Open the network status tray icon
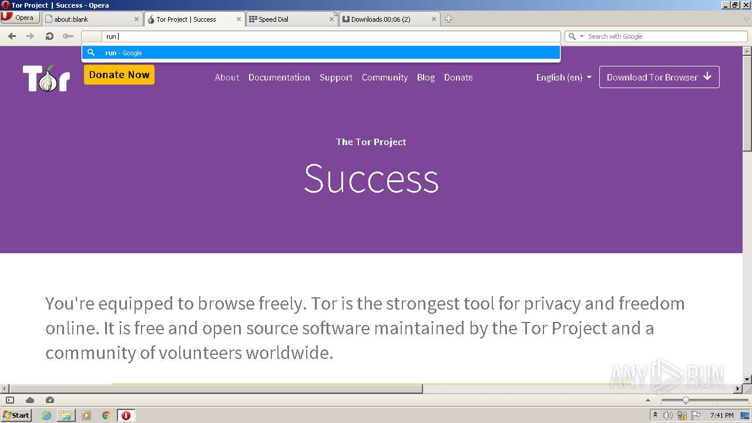This screenshot has height=423, width=752. pos(682,415)
